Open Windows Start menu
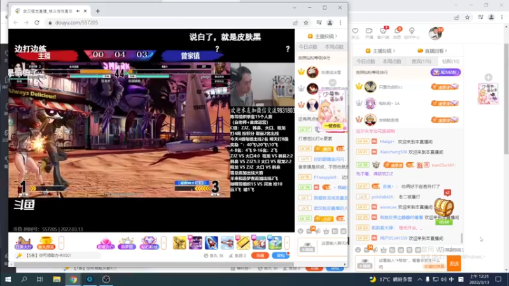The image size is (509, 286). click(8, 279)
